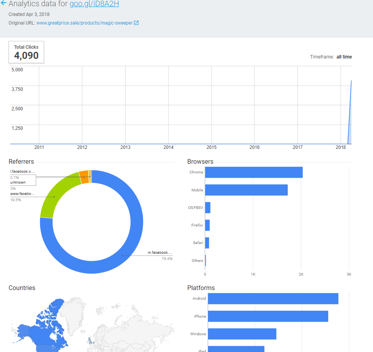Click the iPhone bar in Platforms chart

268,316
